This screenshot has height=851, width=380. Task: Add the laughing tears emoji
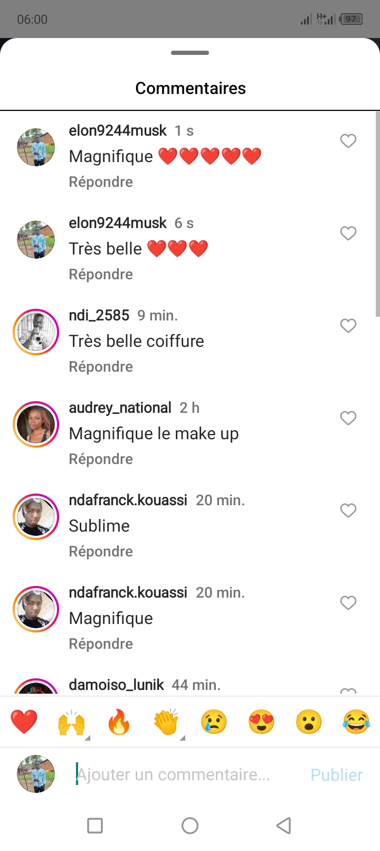pyautogui.click(x=356, y=722)
